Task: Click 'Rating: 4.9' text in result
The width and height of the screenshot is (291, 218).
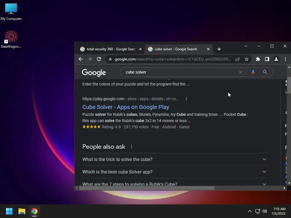Action: tap(111, 127)
